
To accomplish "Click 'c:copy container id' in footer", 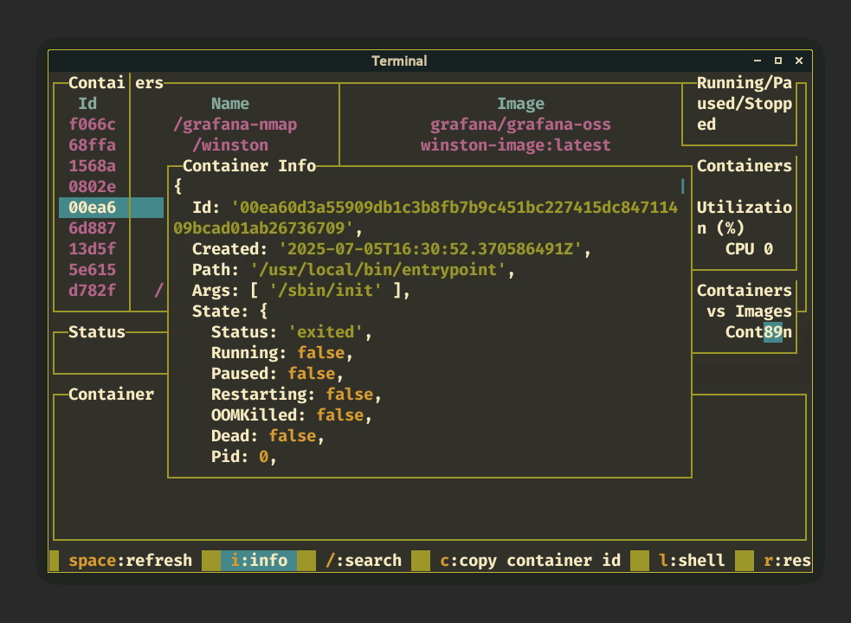I will click(x=530, y=560).
